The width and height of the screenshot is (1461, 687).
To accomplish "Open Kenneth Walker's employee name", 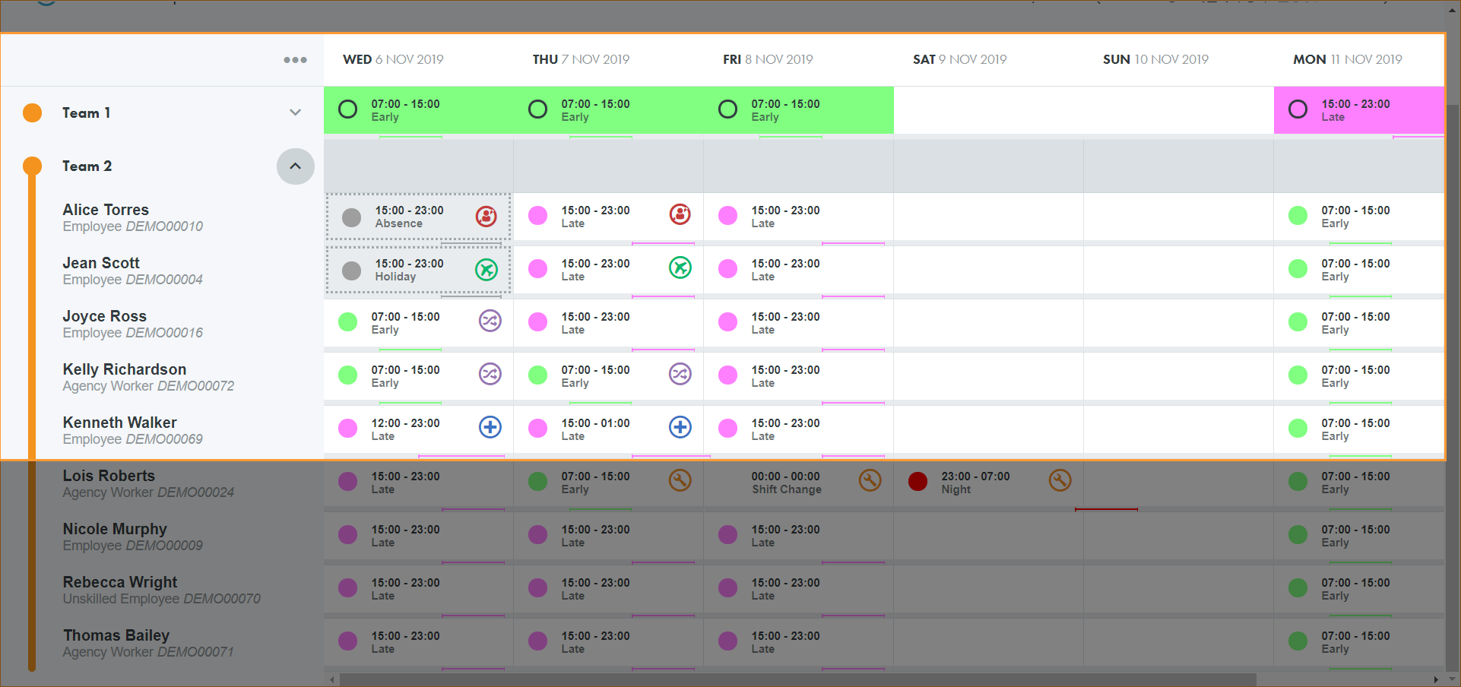I will 119,423.
